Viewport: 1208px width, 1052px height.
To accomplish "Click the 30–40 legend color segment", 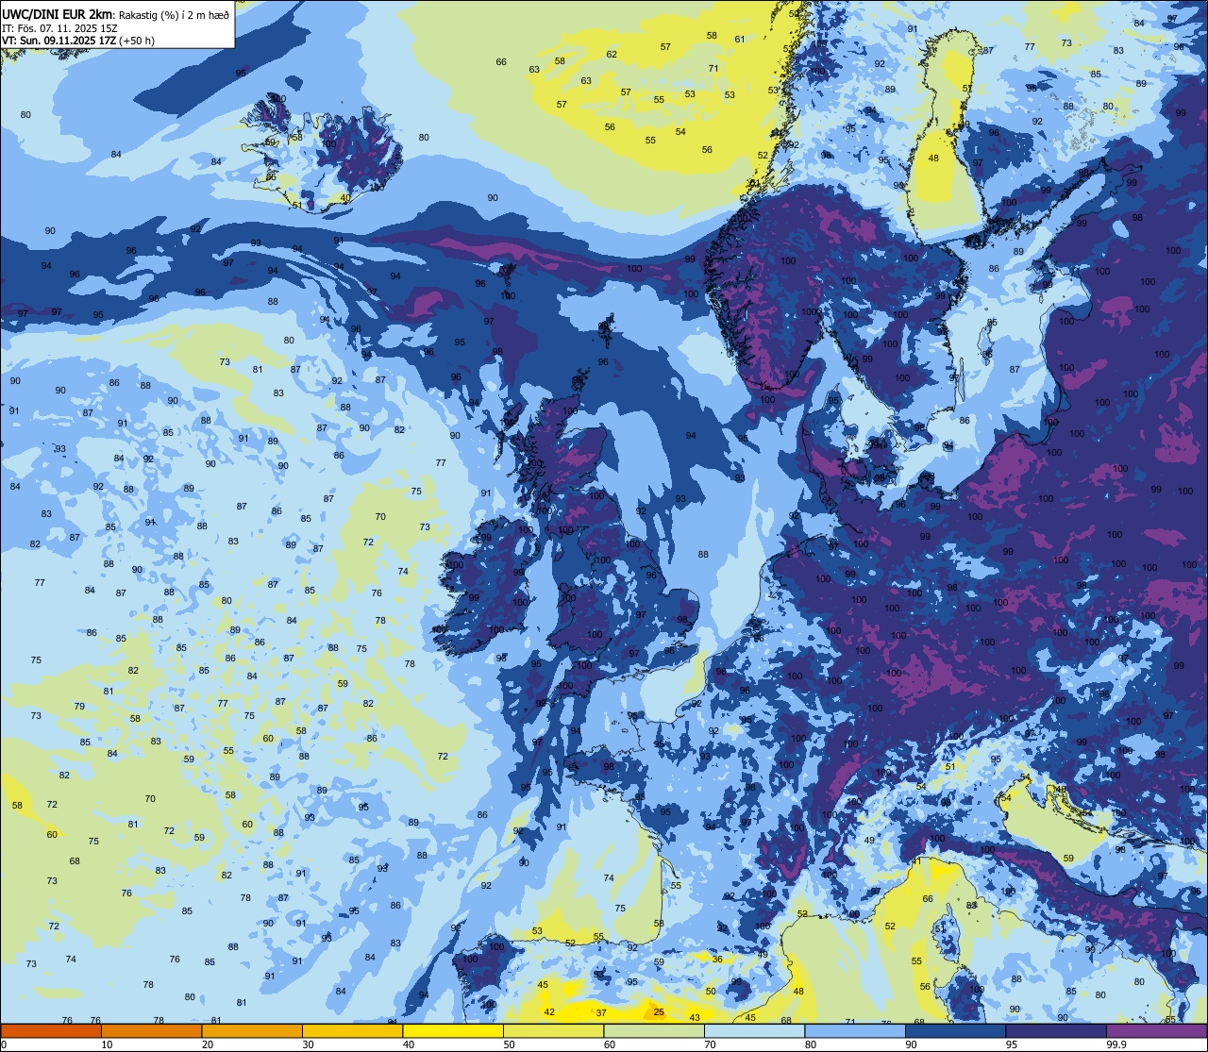I will 352,1030.
